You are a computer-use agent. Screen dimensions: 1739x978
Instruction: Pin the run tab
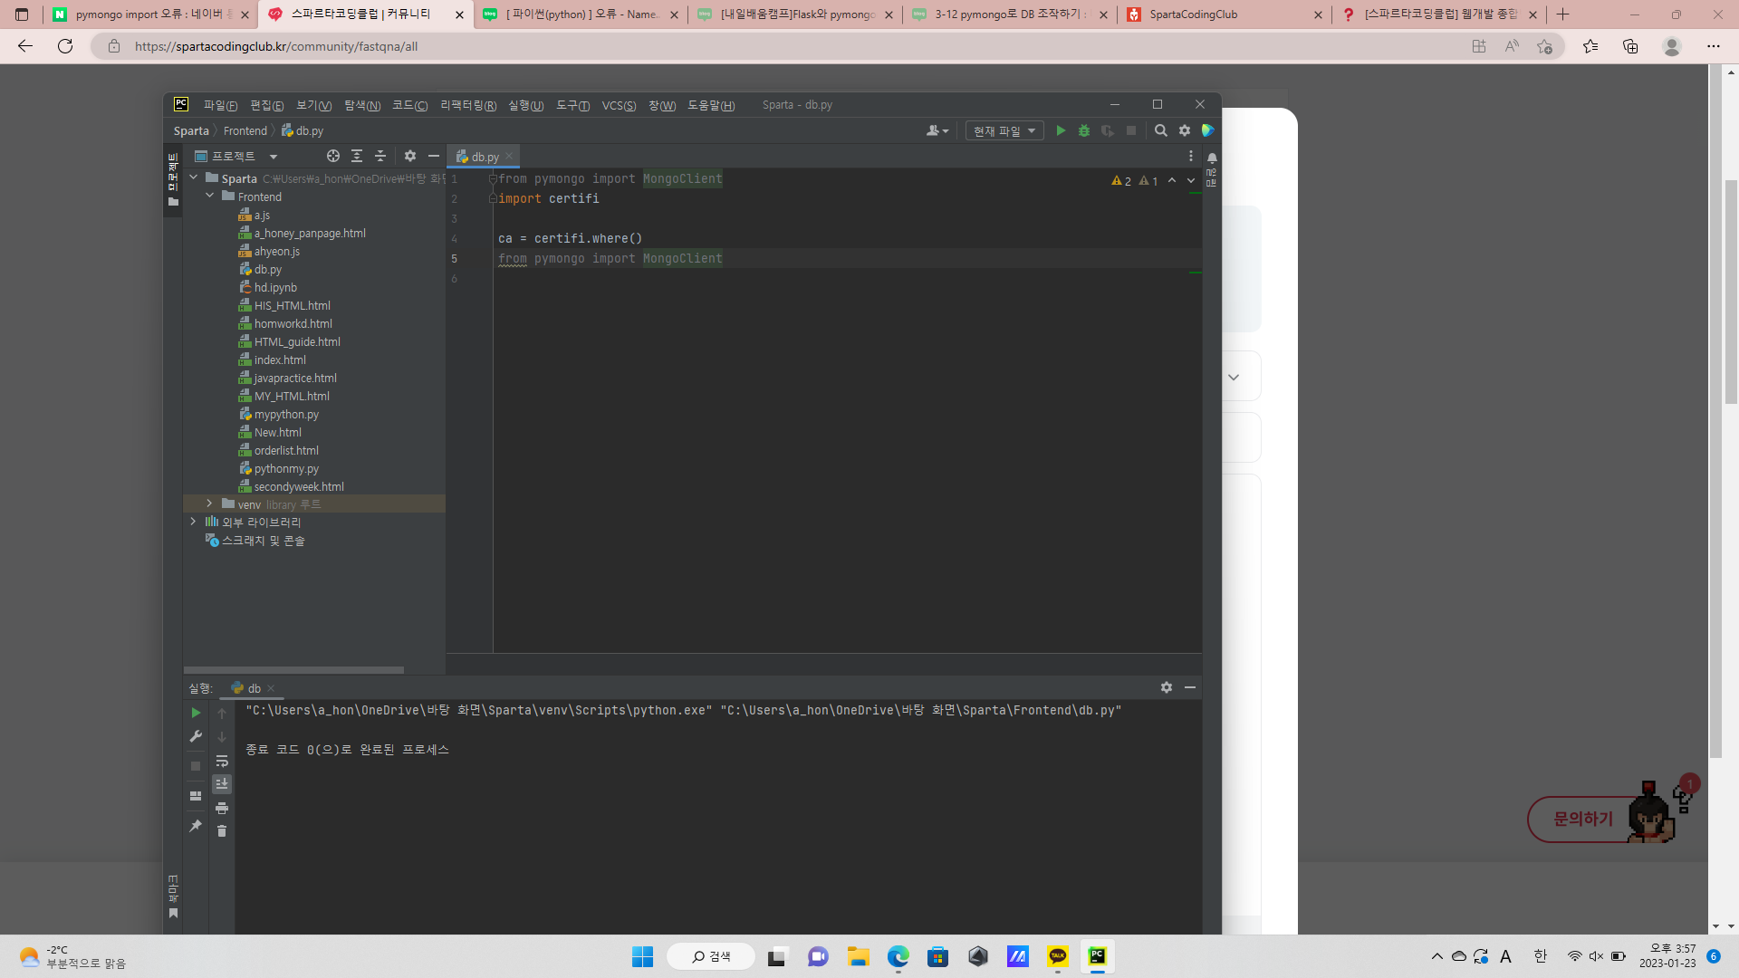(x=196, y=826)
